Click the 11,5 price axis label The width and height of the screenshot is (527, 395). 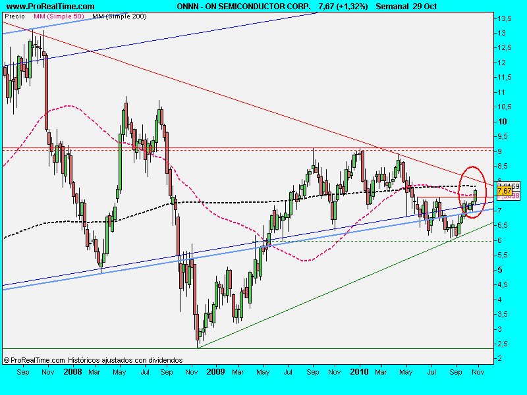pos(505,77)
